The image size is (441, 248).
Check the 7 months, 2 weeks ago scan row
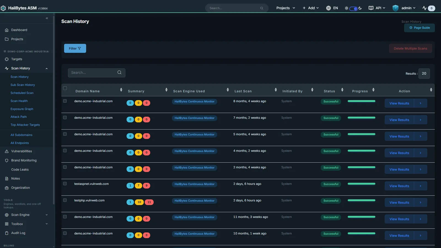click(65, 117)
